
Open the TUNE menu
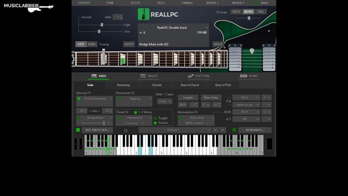[x=110, y=3]
